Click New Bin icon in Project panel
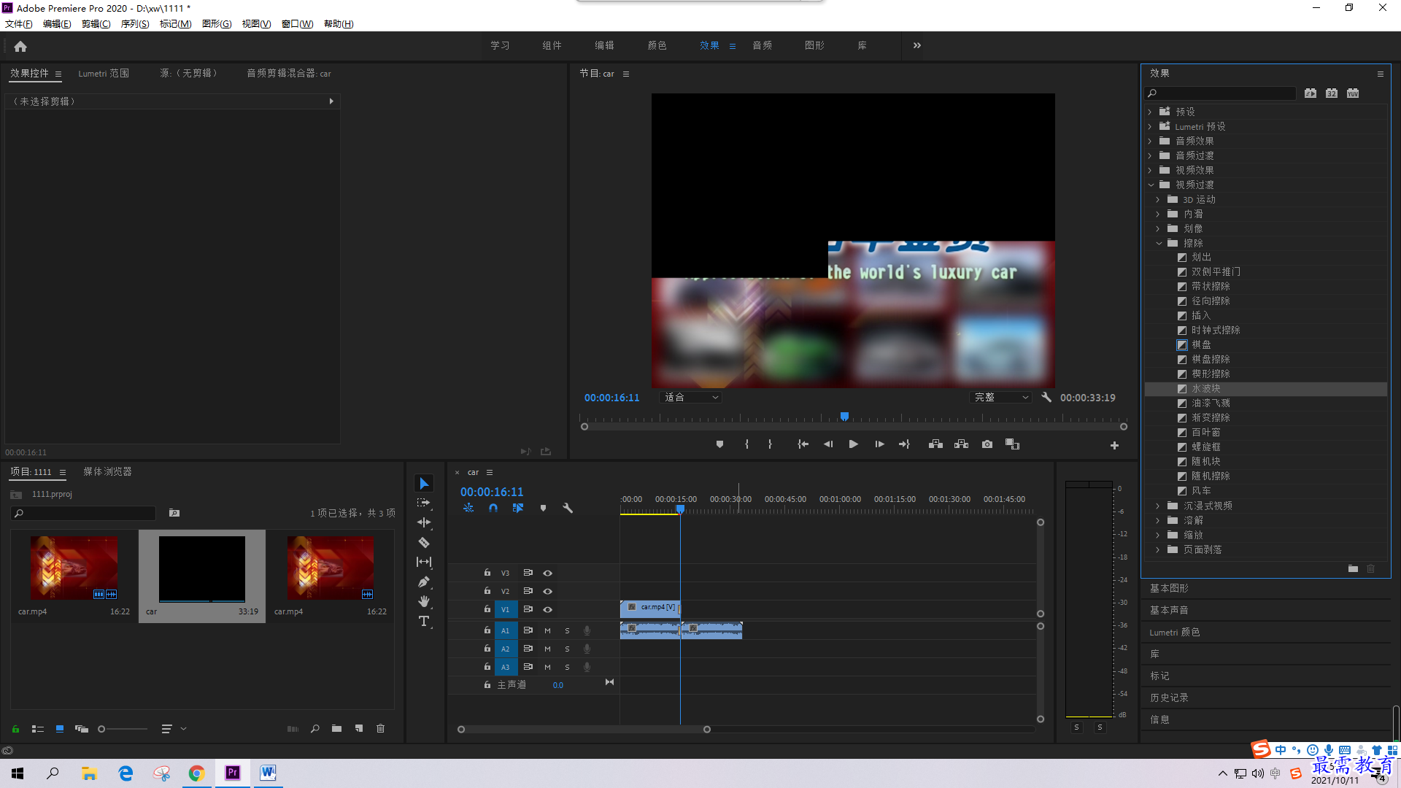Screen dimensions: 1401x788 [336, 728]
